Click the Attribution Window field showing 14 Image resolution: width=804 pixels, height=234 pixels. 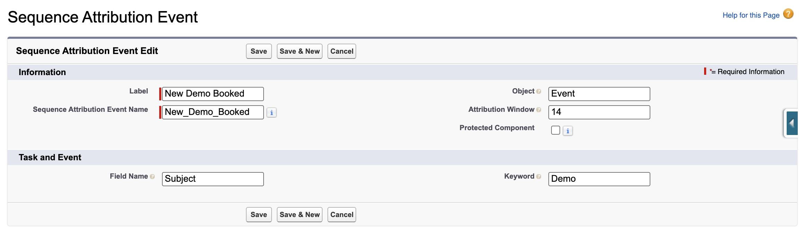[599, 112]
